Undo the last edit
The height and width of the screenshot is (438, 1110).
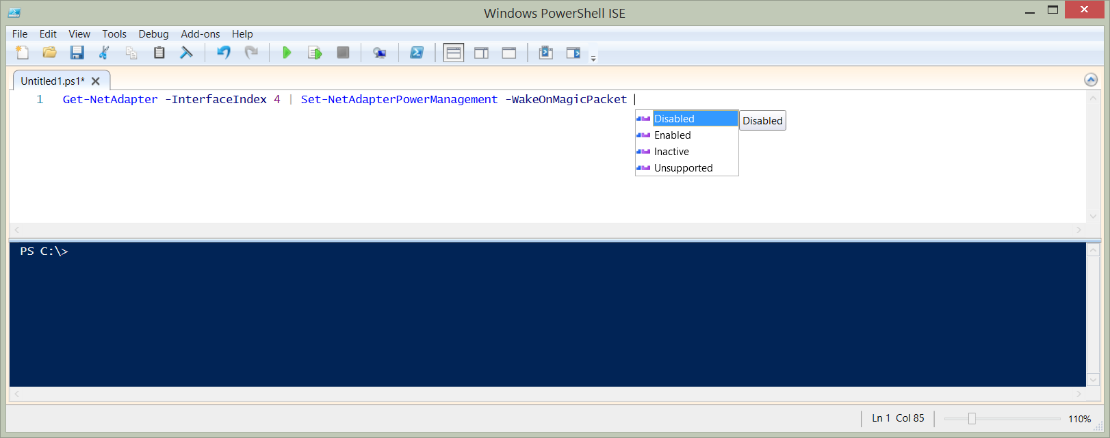[223, 53]
